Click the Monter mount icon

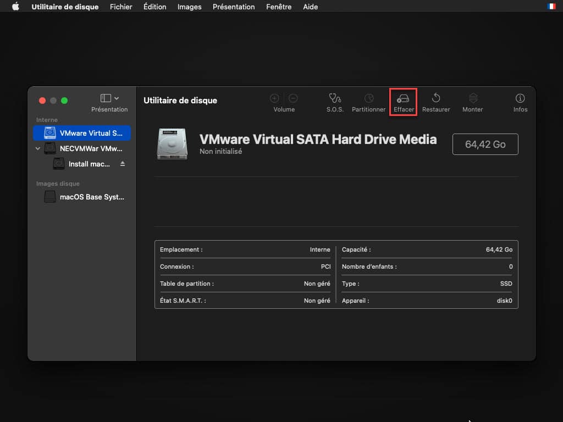[473, 99]
